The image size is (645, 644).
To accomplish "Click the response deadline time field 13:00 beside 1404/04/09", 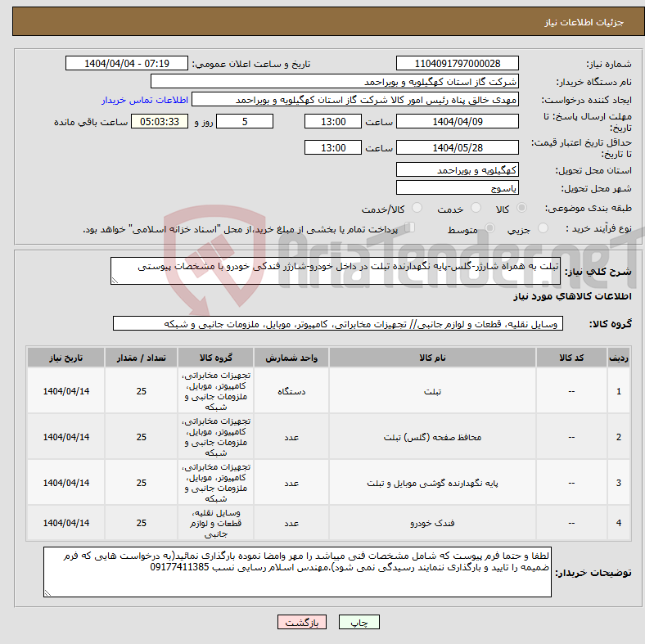I will 333,121.
